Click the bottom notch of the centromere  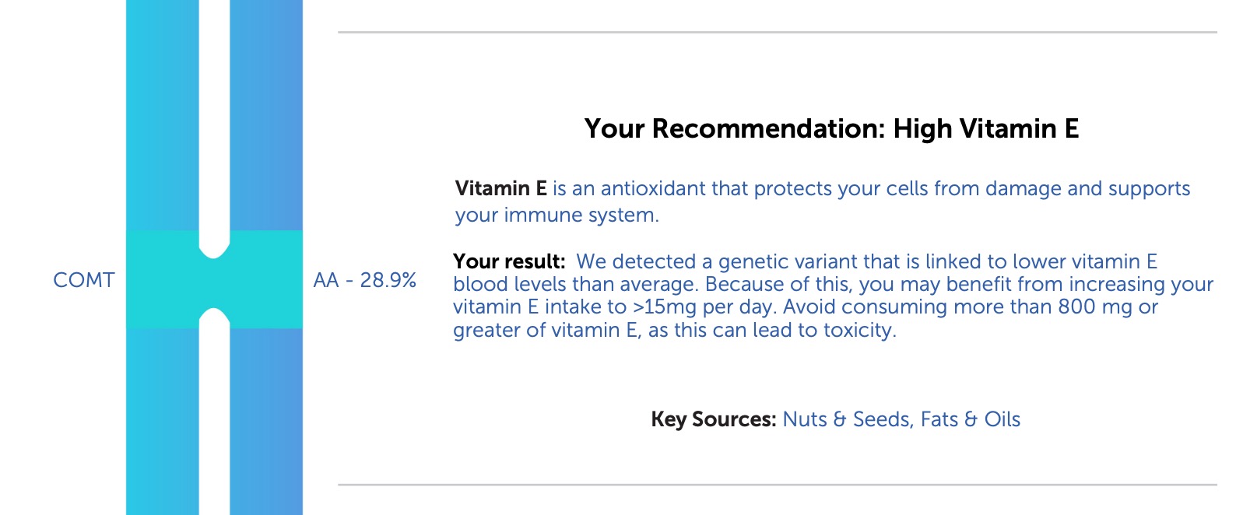point(214,318)
